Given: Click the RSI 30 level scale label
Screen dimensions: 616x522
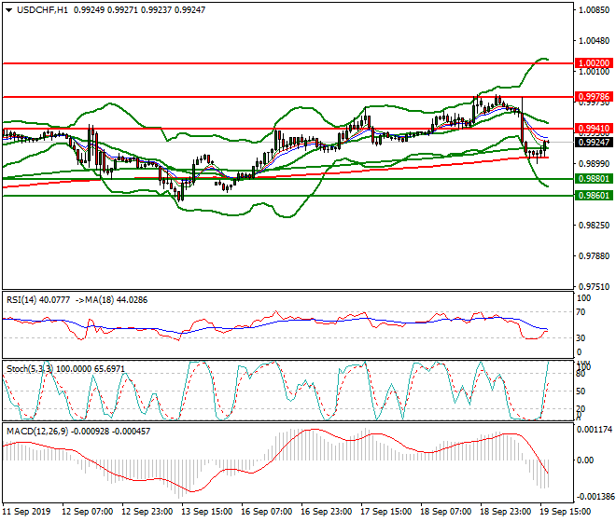Looking at the screenshot, I should click(581, 338).
